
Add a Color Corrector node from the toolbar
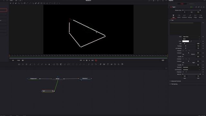click(35, 64)
